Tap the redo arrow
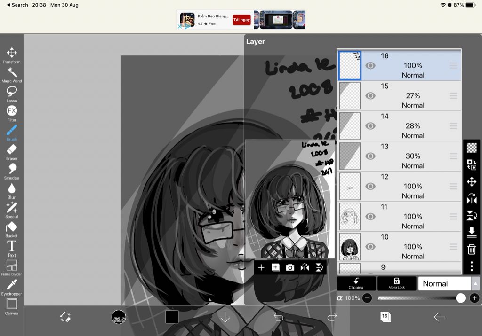The height and width of the screenshot is (336, 482). click(x=332, y=317)
